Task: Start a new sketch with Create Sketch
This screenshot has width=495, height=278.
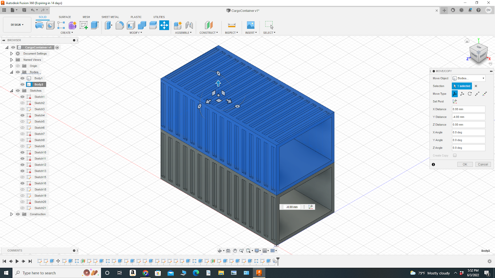Action: [x=84, y=25]
